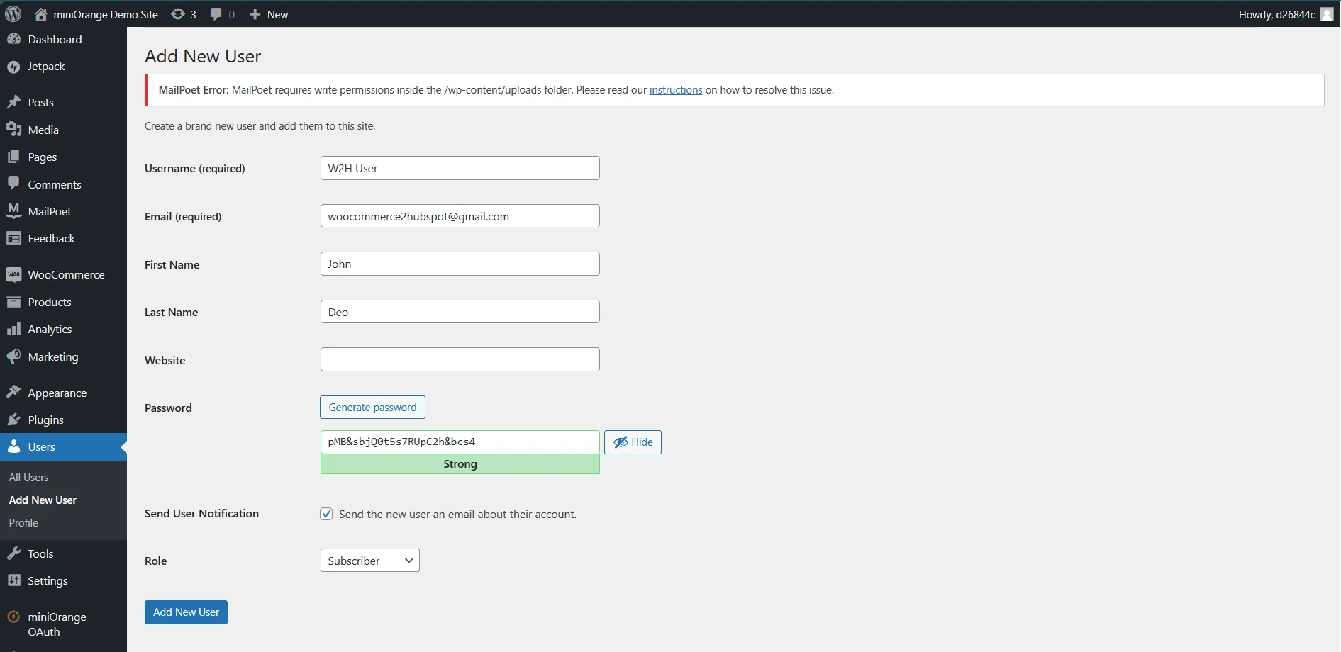Hide the generated password using the eye toggle
The height and width of the screenshot is (652, 1341).
[x=633, y=442]
